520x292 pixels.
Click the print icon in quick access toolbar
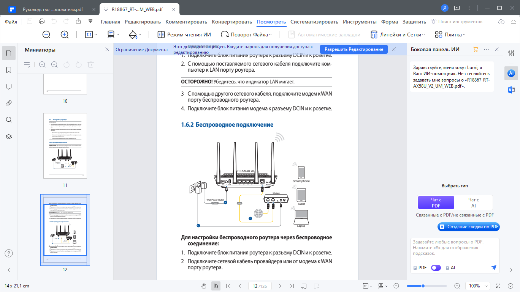[x=42, y=22]
